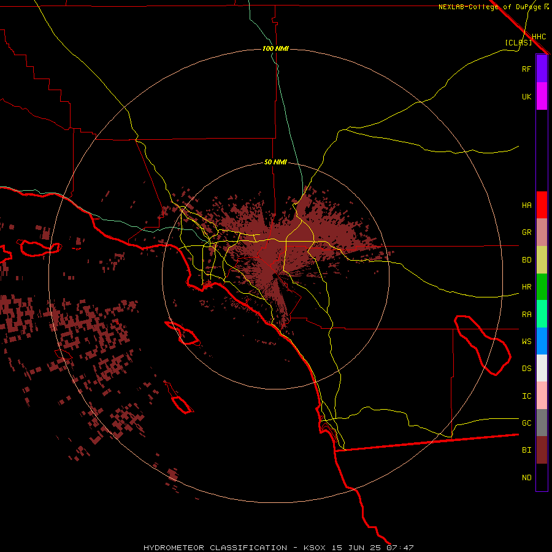Viewport: 552px width, 552px height.
Task: Click the purple RF color swatch
Action: click(542, 69)
